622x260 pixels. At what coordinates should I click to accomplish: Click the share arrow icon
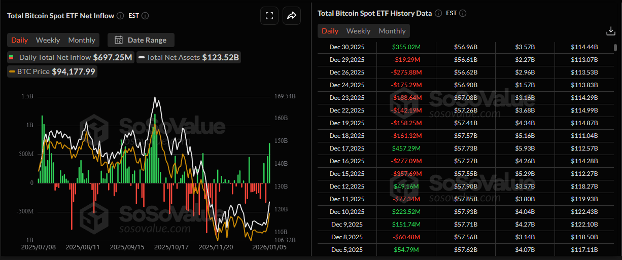coord(292,16)
